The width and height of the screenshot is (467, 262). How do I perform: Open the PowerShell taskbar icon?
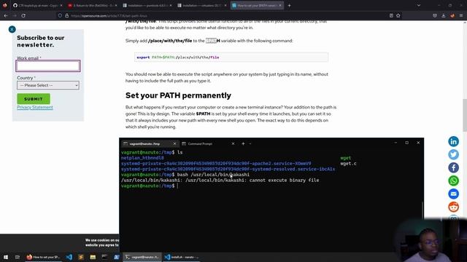(117, 257)
